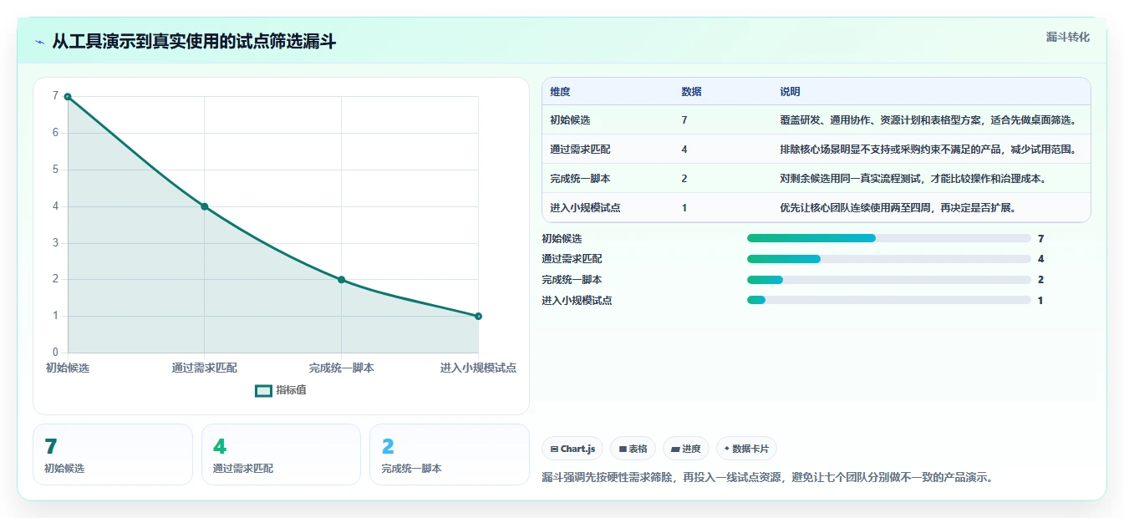The height and width of the screenshot is (518, 1124).
Task: Click the 进入小规模试点 progress bar
Action: coord(888,300)
